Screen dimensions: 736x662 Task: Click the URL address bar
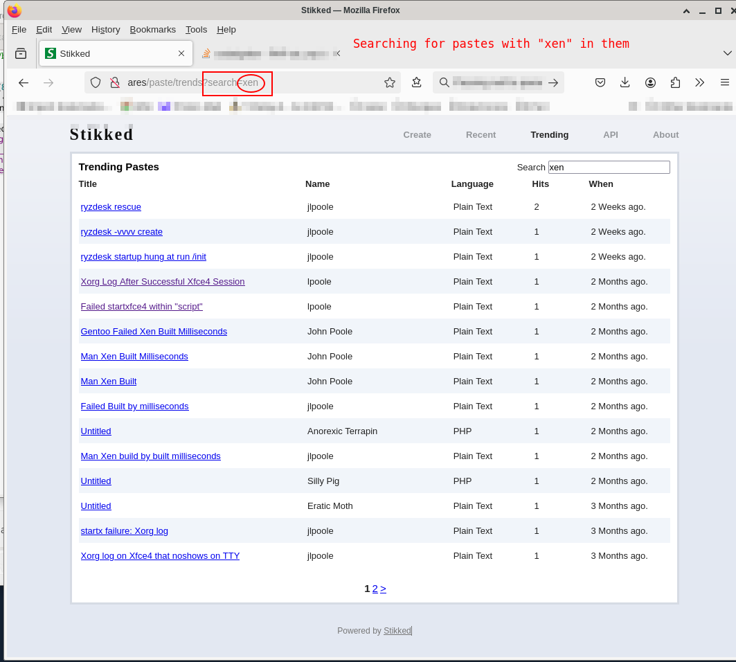[x=242, y=83]
